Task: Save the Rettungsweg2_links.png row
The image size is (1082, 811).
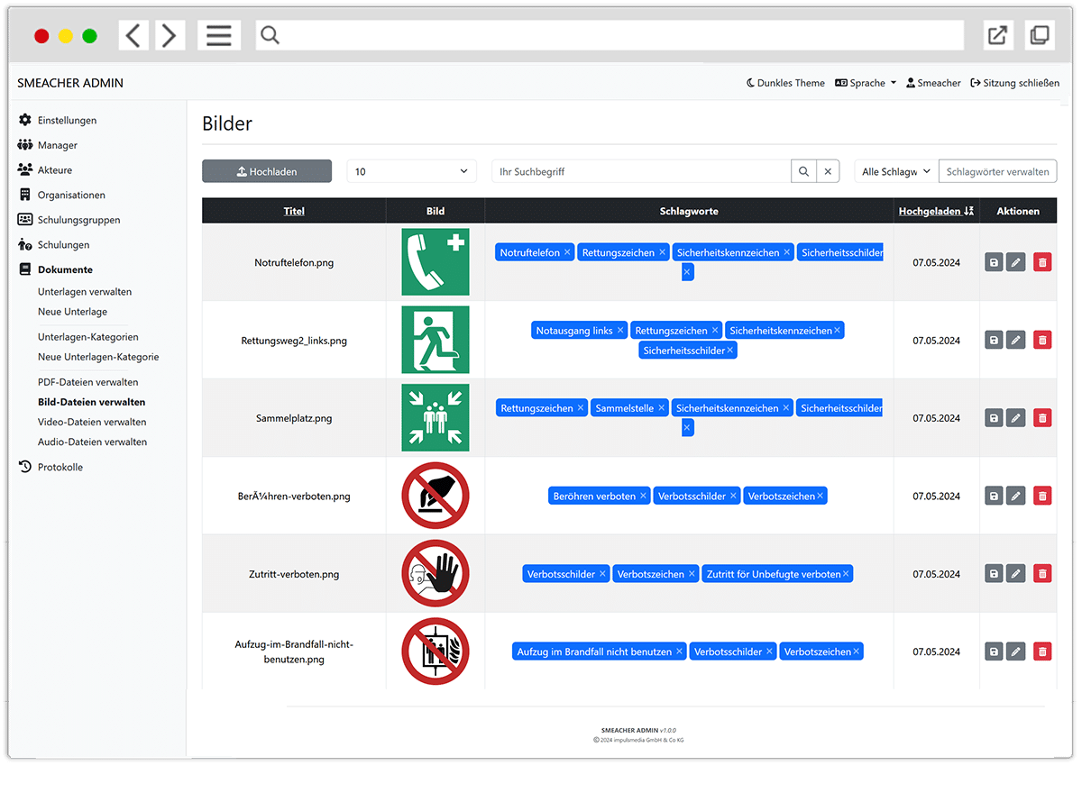Action: pyautogui.click(x=994, y=340)
